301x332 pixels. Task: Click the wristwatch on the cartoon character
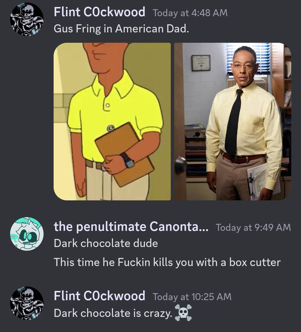(128, 160)
